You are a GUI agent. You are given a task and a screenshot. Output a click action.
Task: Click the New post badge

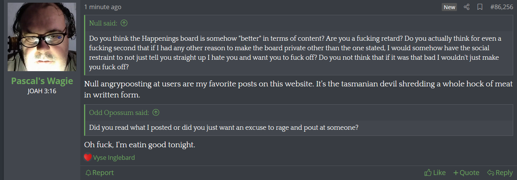449,7
